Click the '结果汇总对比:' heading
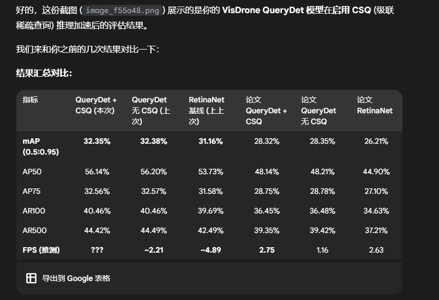 (44, 73)
